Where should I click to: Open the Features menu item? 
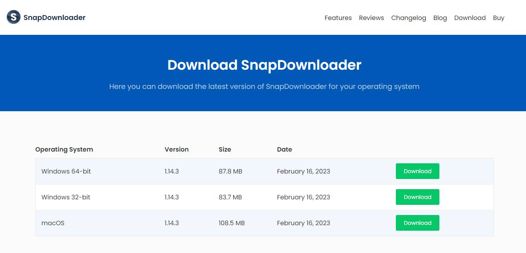coord(338,18)
